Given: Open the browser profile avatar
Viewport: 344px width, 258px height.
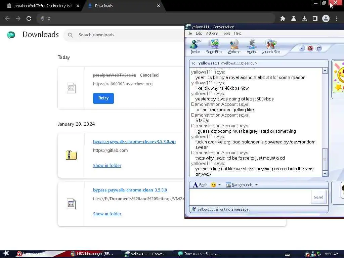Looking at the screenshot, I should pyautogui.click(x=326, y=19).
